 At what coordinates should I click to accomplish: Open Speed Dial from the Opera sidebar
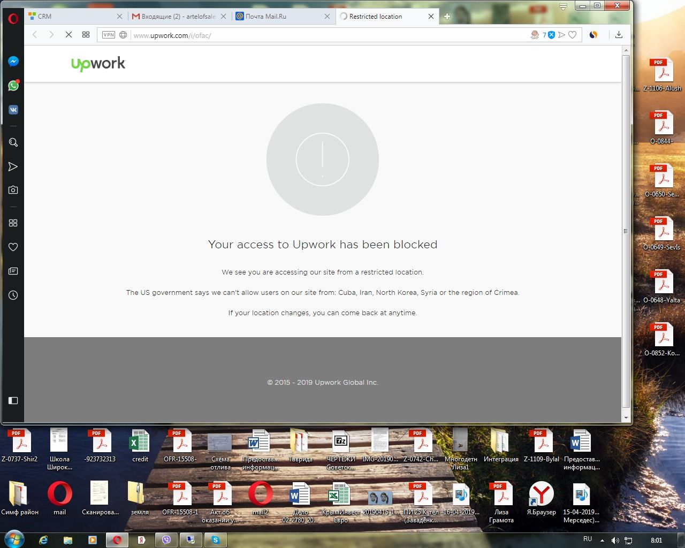pyautogui.click(x=13, y=223)
